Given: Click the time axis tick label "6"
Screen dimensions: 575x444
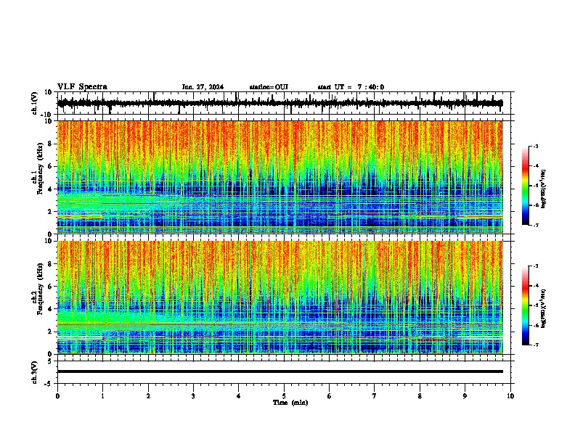Looking at the screenshot, I should click(x=329, y=396).
